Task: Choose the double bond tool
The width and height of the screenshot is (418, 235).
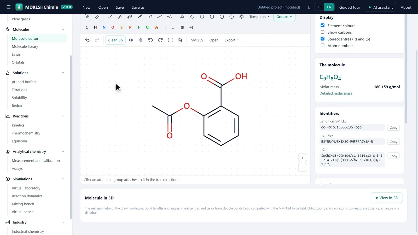Action: (x=120, y=17)
